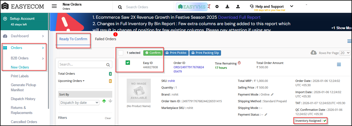Image resolution: width=352 pixels, height=126 pixels.
Task: Click the download icon in top header
Action: tap(227, 7)
